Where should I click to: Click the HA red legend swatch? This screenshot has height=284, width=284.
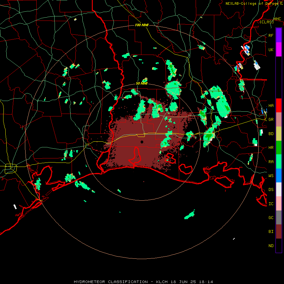279,105
